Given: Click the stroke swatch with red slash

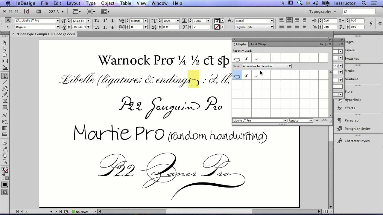Looking at the screenshot, I should [217, 27].
